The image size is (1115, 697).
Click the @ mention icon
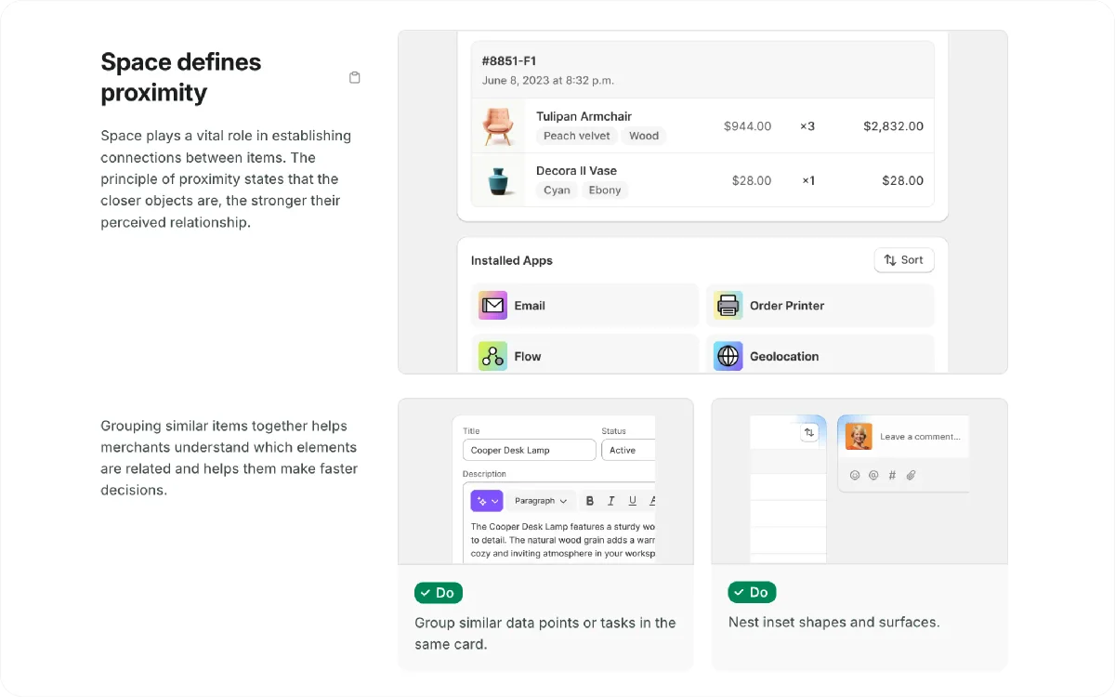pos(873,475)
